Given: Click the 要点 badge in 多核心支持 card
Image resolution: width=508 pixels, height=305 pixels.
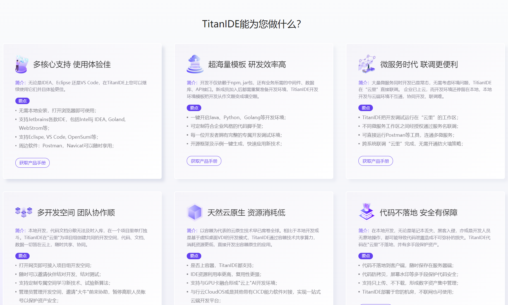Looking at the screenshot, I should [22, 101].
